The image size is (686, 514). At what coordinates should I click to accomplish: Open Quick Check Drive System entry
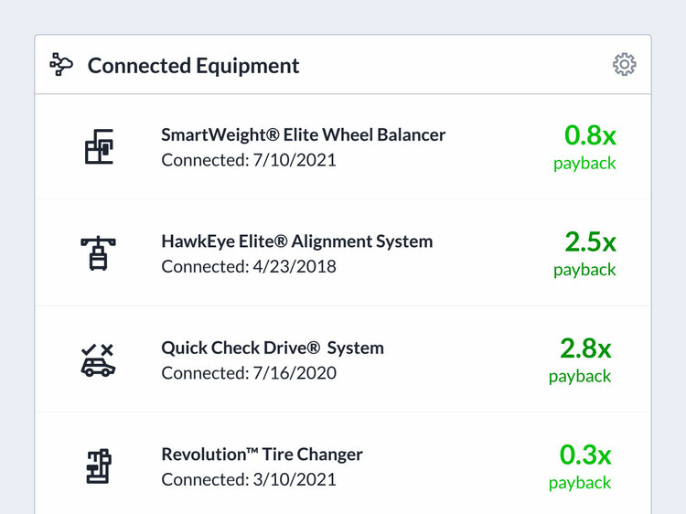point(272,348)
